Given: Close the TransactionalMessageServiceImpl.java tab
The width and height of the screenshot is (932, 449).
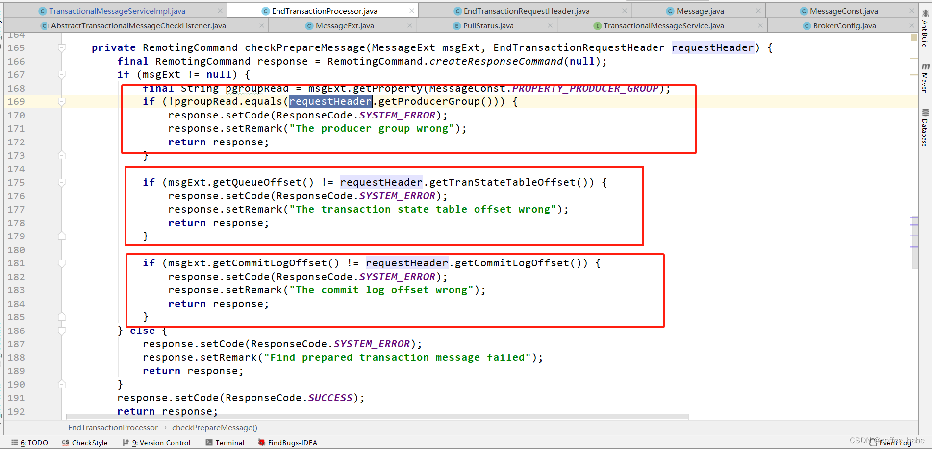Looking at the screenshot, I should tap(220, 11).
